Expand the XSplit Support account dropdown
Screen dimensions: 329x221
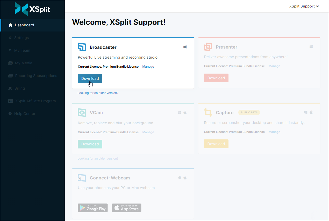point(304,6)
